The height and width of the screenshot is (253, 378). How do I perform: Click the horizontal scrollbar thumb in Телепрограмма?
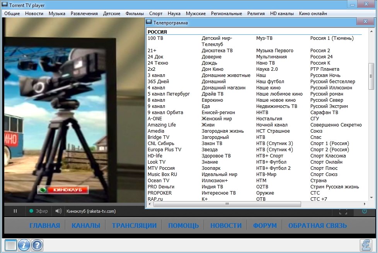(x=227, y=204)
